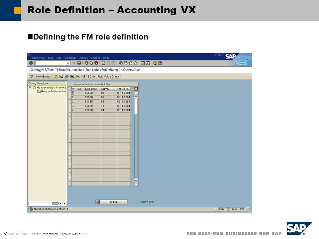This screenshot has width=319, height=239.
Task: Click the New Entries button
Action: (43, 76)
